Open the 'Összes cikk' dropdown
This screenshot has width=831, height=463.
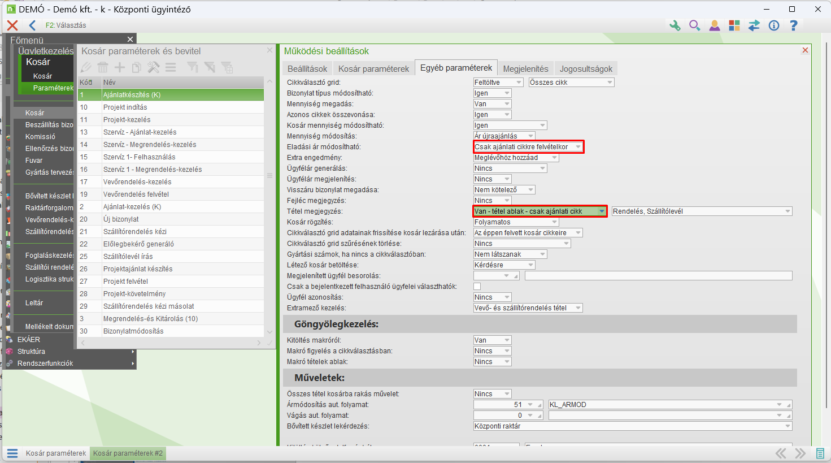[571, 83]
